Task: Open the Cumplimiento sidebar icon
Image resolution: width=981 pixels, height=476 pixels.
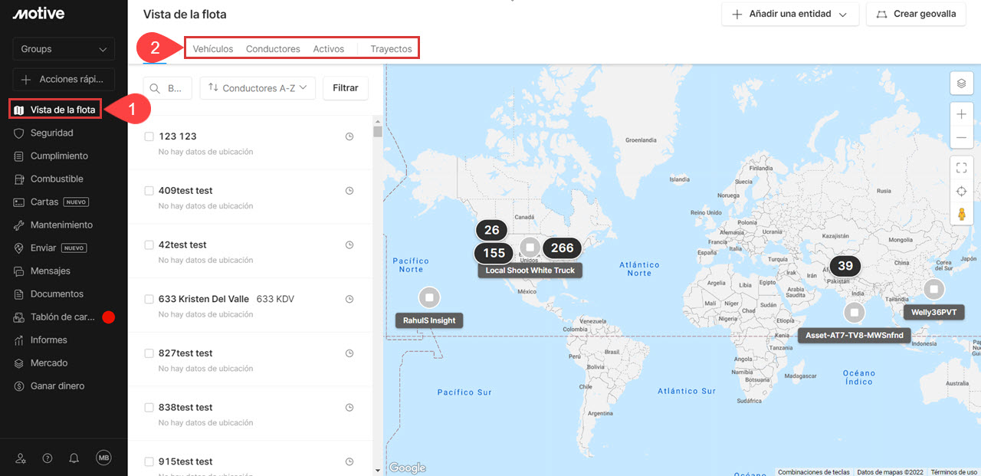Action: 19,156
